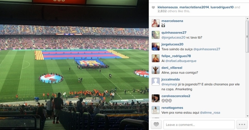Open felipe_rodrigues78's avatar image
Viewport: 249px width, 130px height.
point(156,58)
